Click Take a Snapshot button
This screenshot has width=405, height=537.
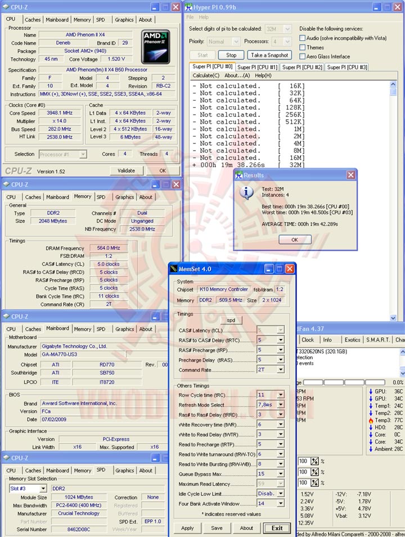coord(269,55)
